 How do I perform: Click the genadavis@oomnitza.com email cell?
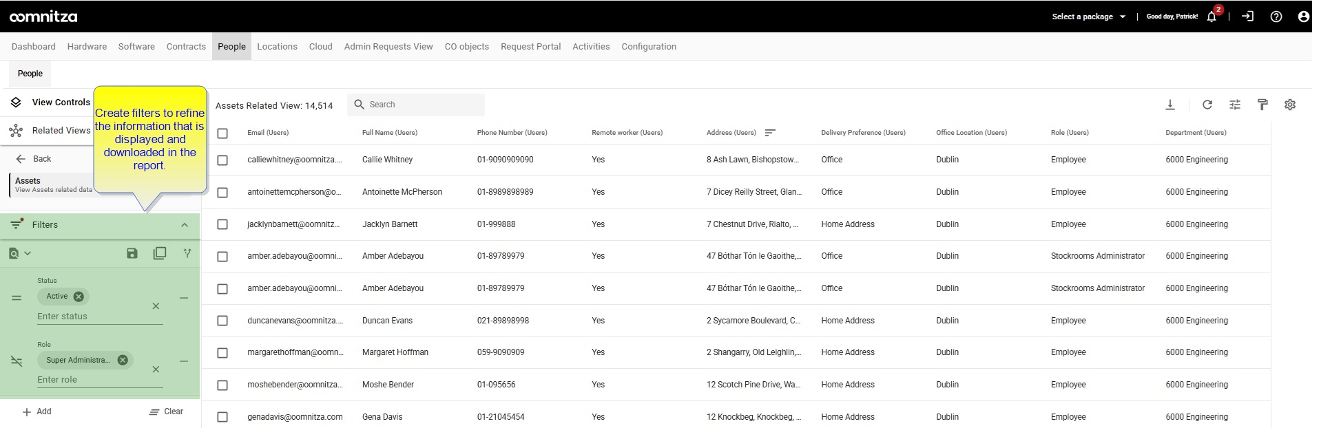coord(295,417)
